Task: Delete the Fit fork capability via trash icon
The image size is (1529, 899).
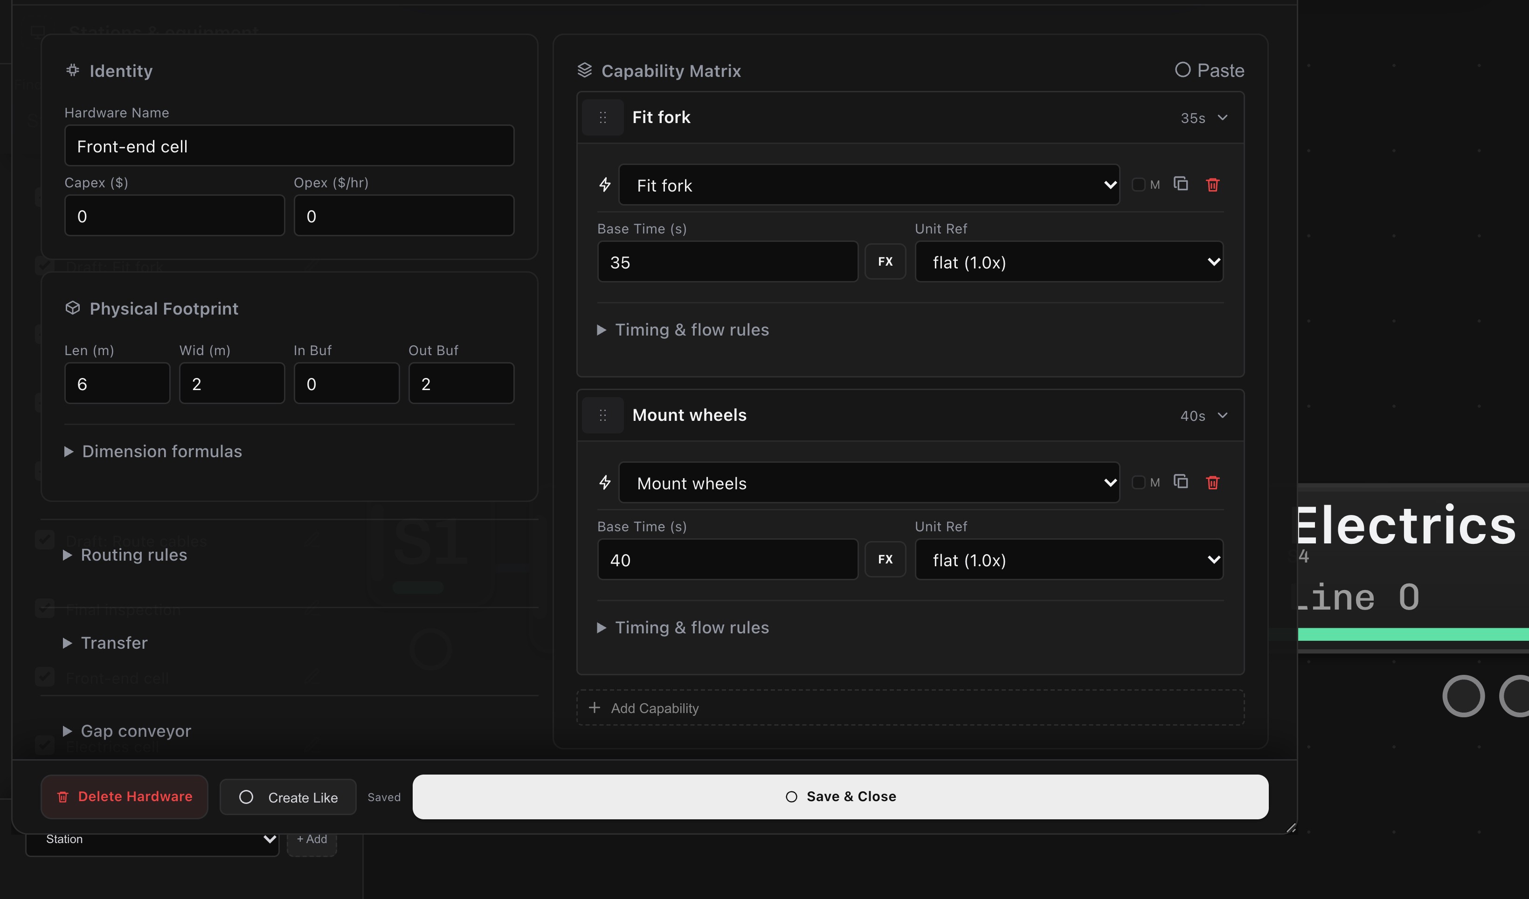Action: click(x=1212, y=185)
